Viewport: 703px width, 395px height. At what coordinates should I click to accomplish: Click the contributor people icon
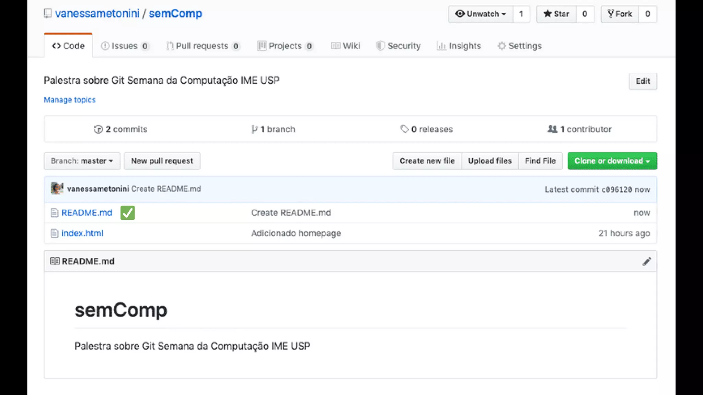pos(552,129)
